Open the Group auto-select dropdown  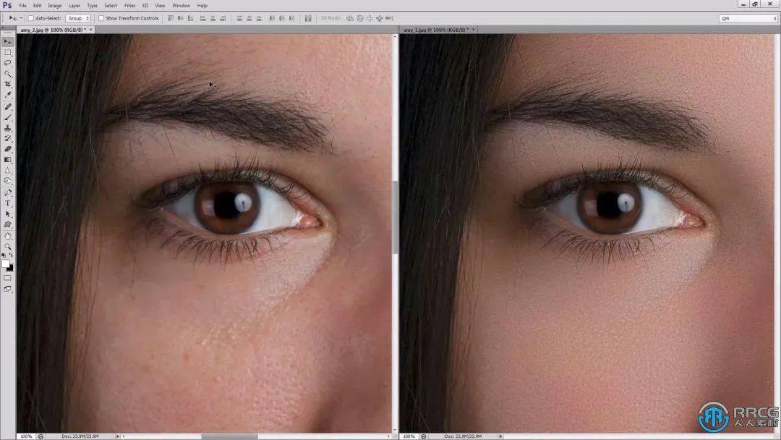click(x=78, y=18)
